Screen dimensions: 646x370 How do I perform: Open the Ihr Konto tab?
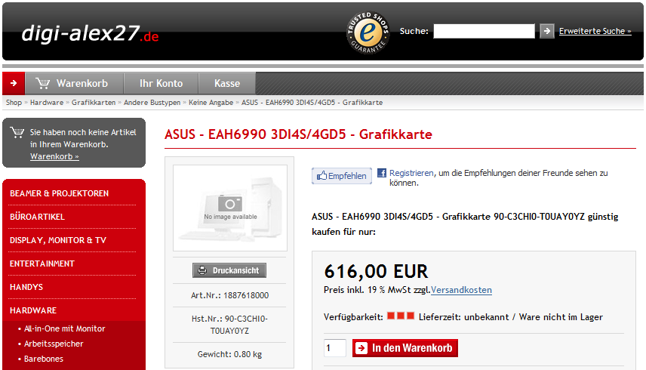click(x=161, y=83)
